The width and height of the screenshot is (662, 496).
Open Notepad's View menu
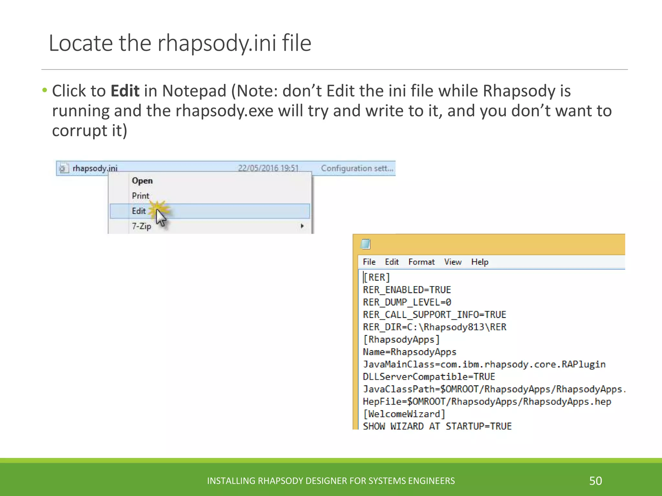[453, 262]
